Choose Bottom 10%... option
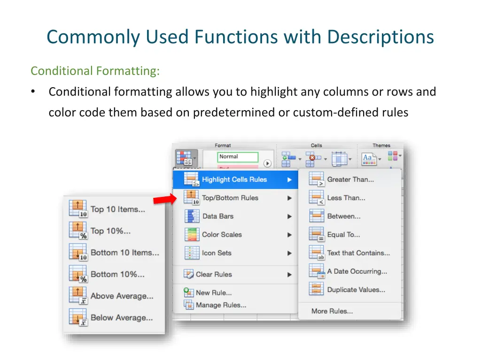This screenshot has height=360, width=481. point(114,274)
